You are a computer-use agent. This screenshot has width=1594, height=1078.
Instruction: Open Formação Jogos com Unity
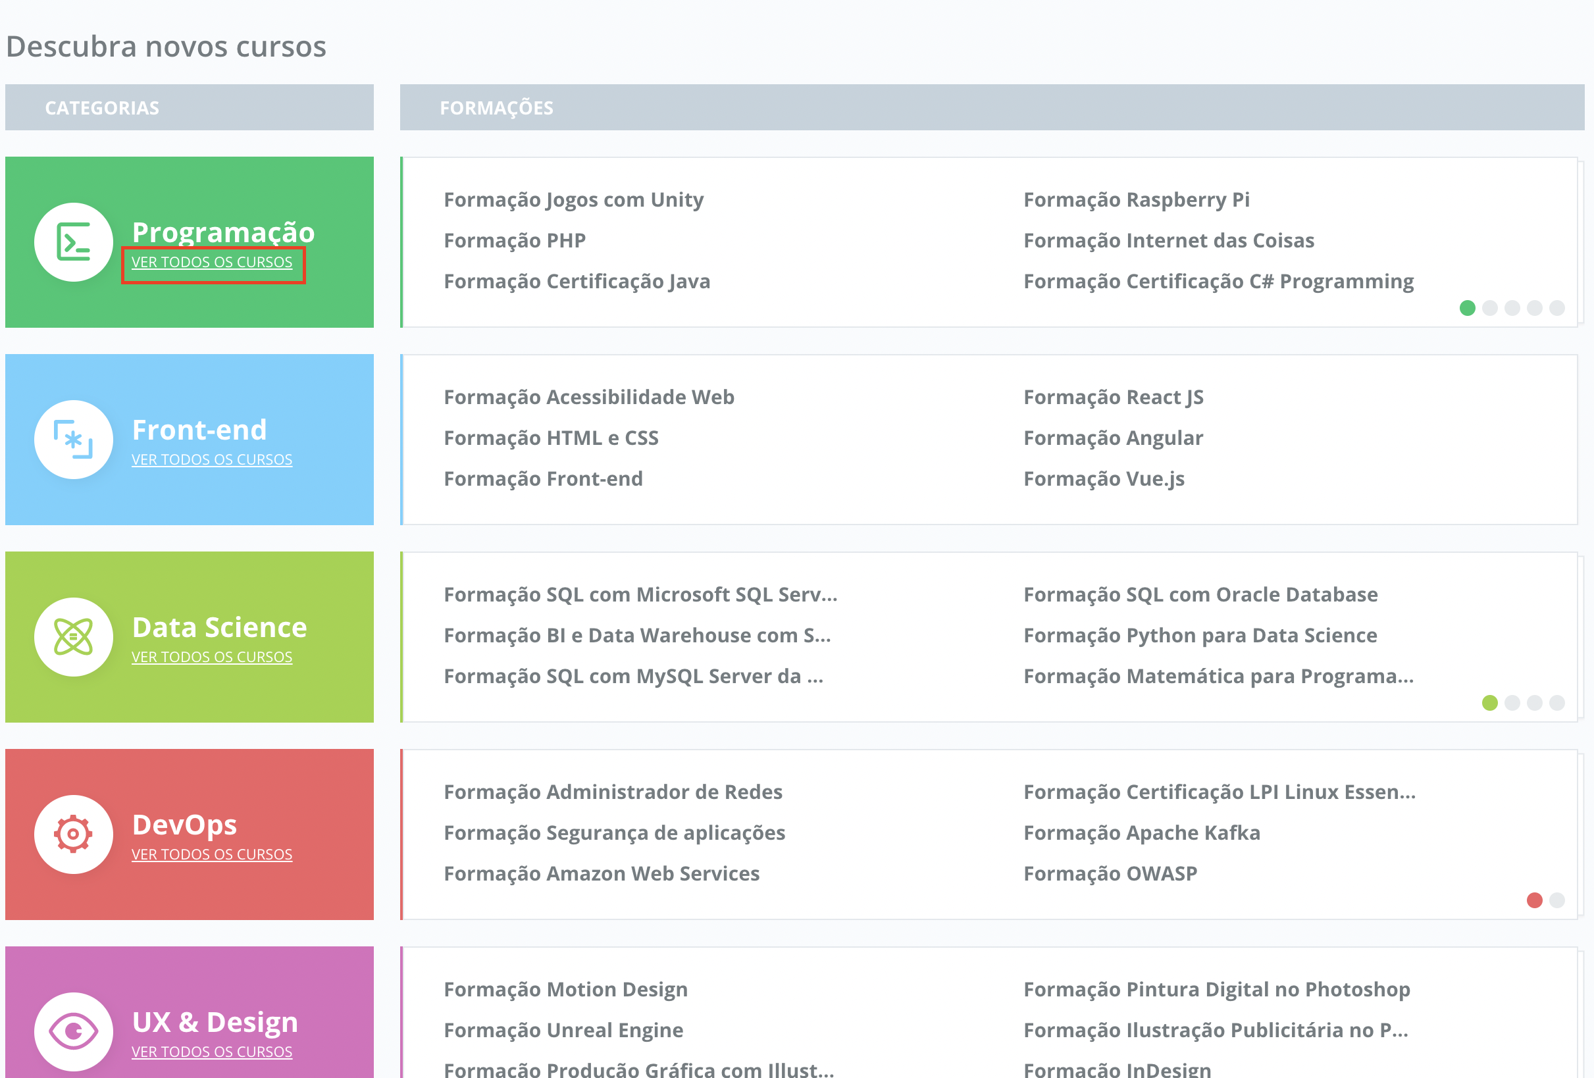(573, 199)
